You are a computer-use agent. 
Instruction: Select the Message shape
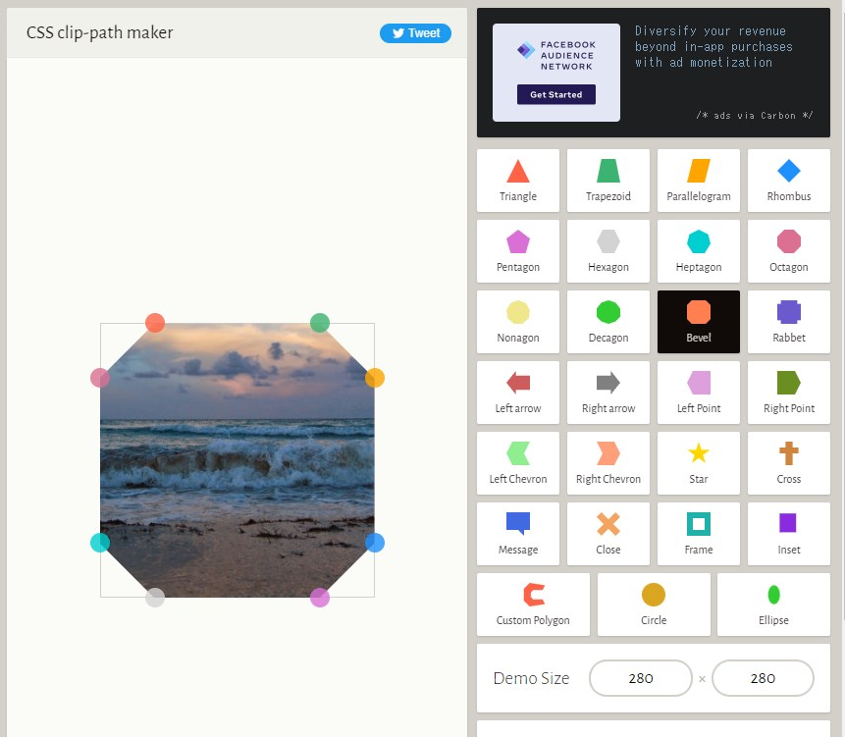(518, 533)
